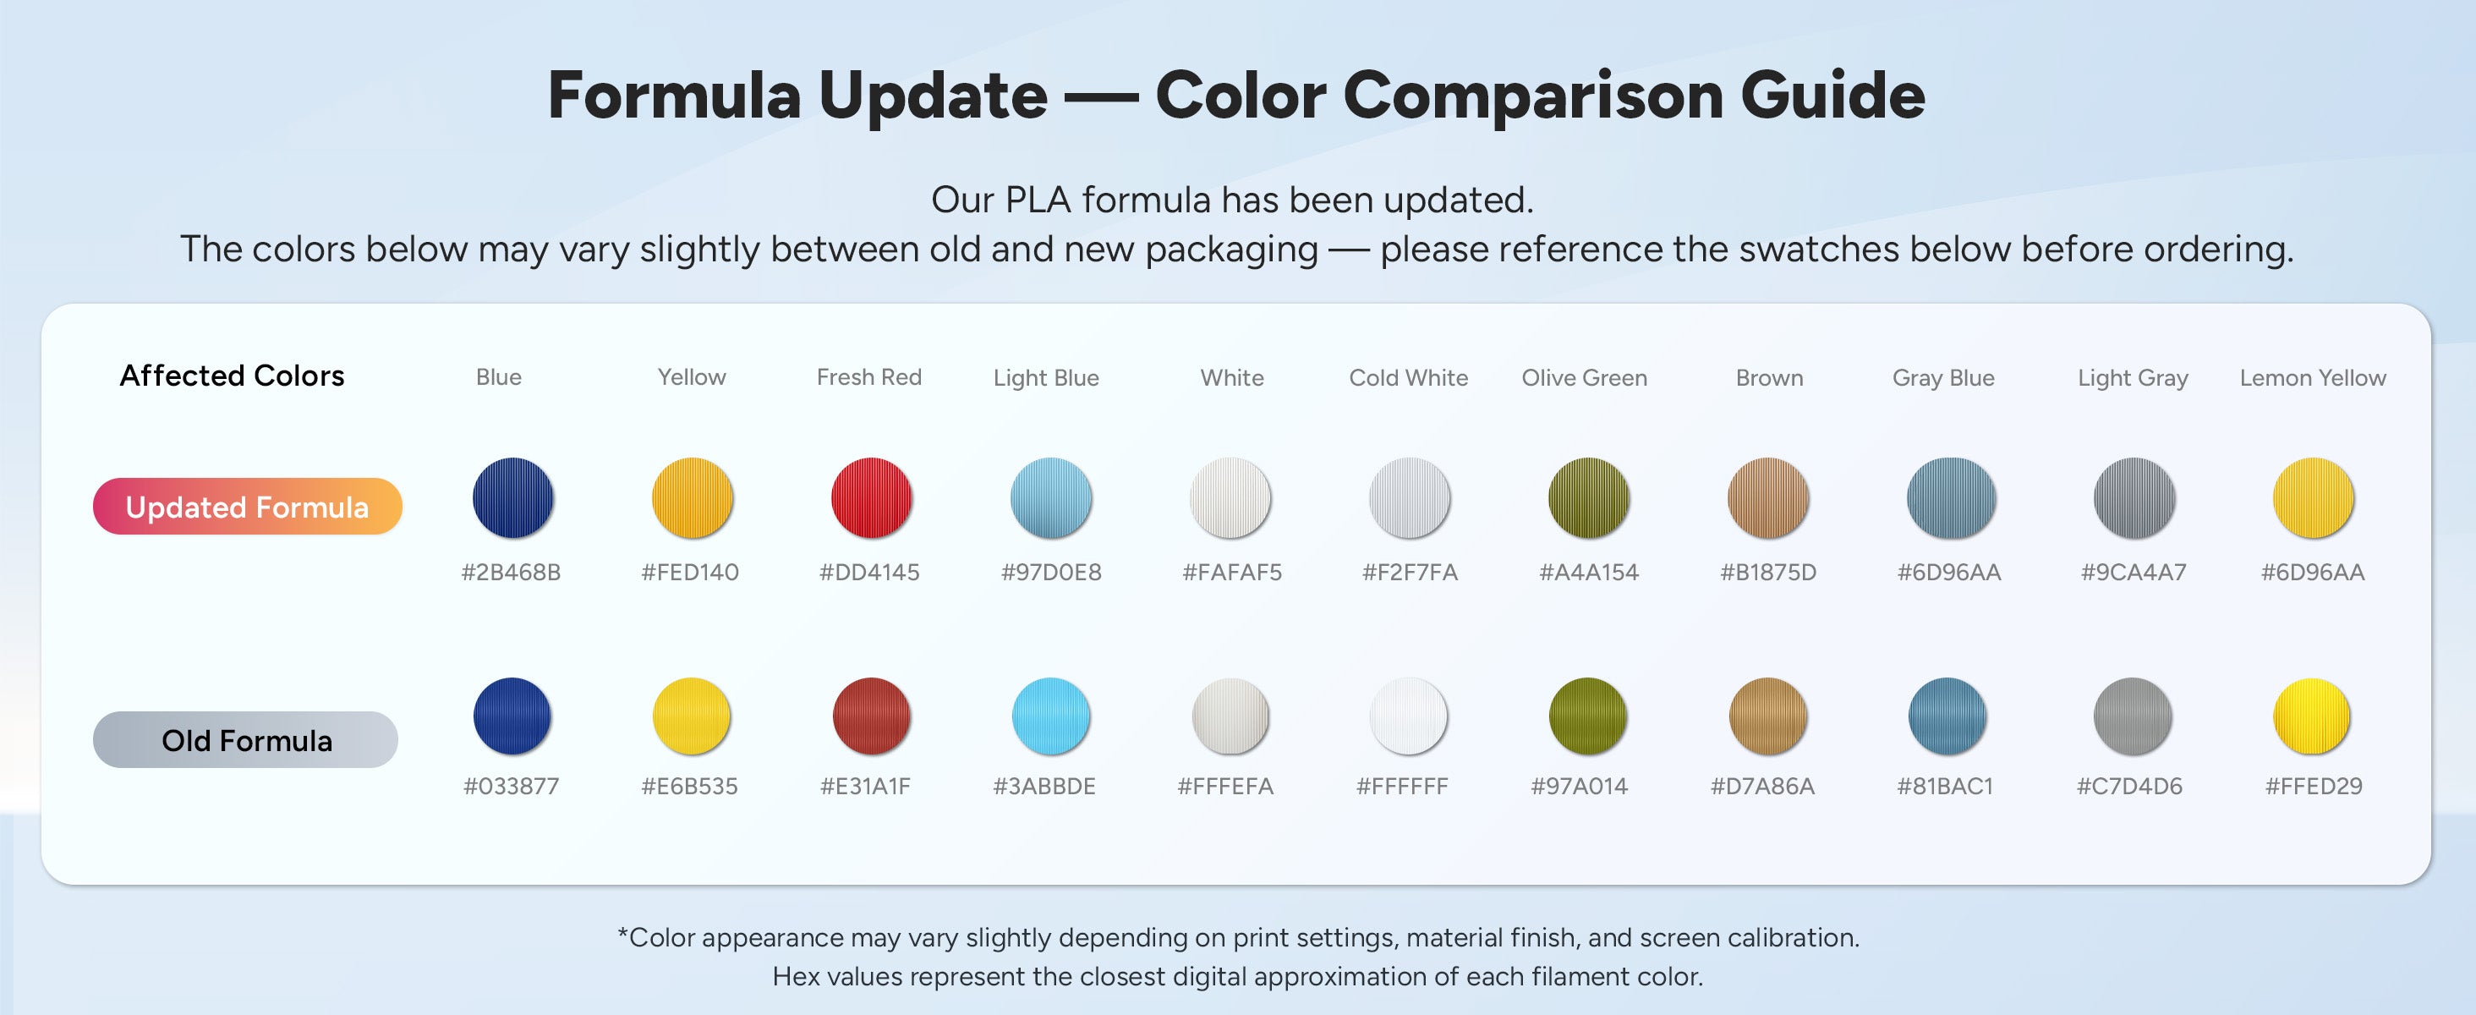Screen dimensions: 2476x1015
Task: Select the Old Formula Fresh Red swatch
Action: point(871,716)
